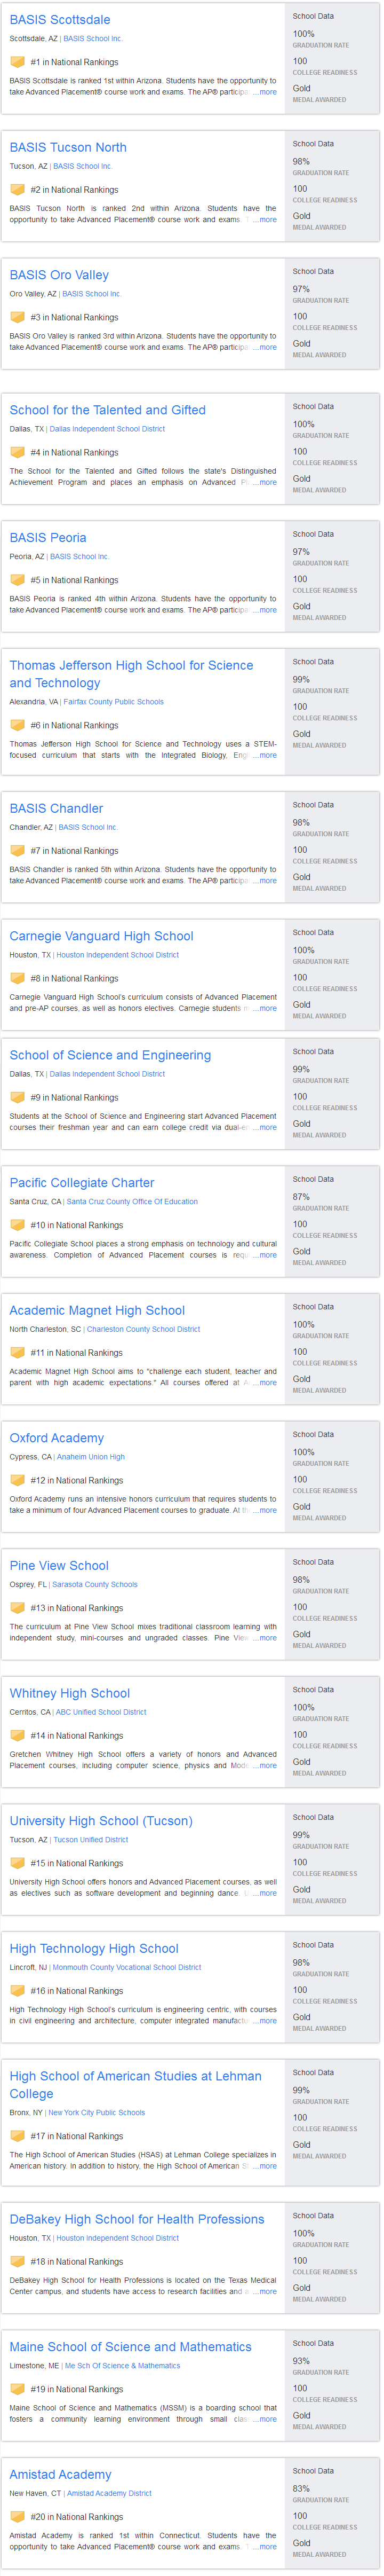Open Thomas Jefferson High School for Science and Technology
The height and width of the screenshot is (2576, 384).
coord(131,674)
